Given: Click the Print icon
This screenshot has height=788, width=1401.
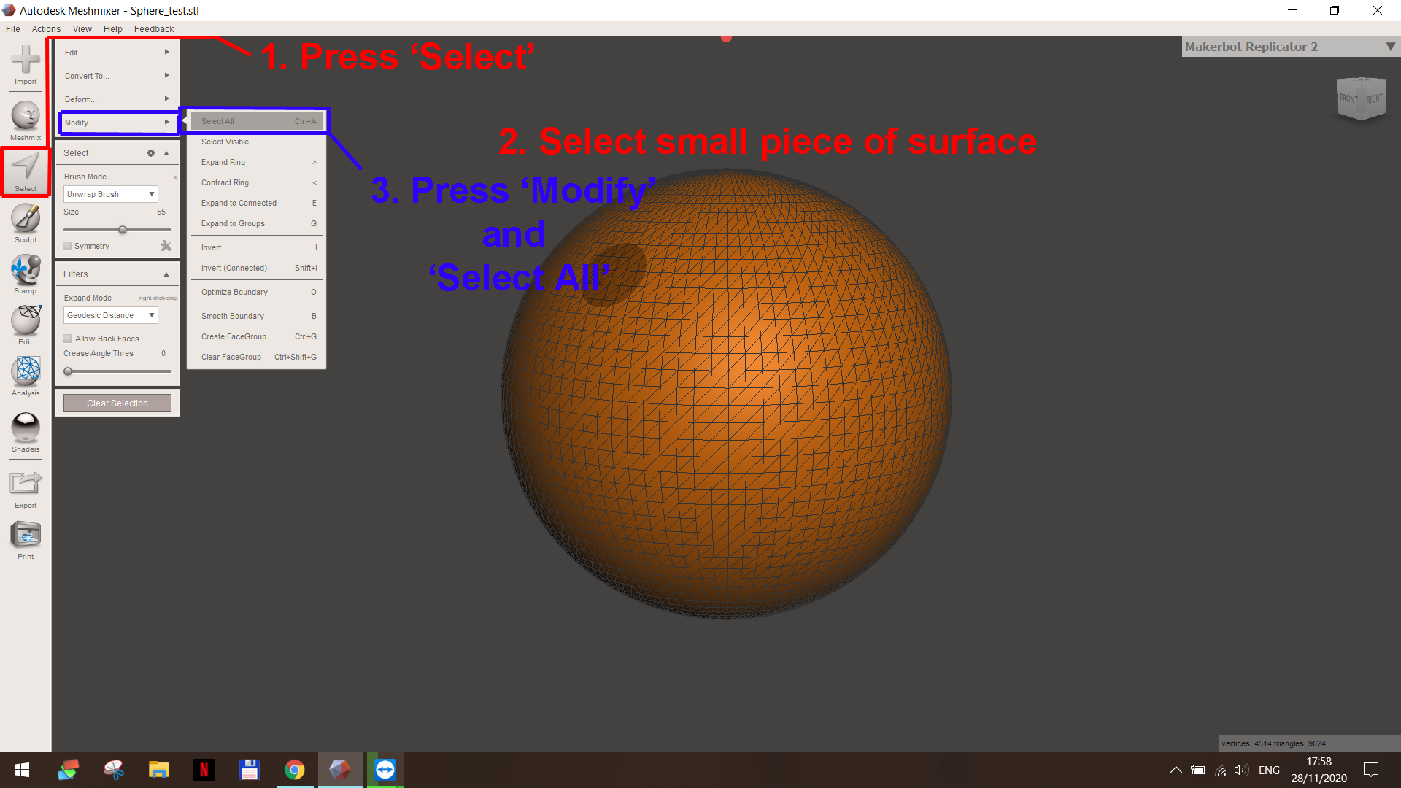Looking at the screenshot, I should 26,539.
